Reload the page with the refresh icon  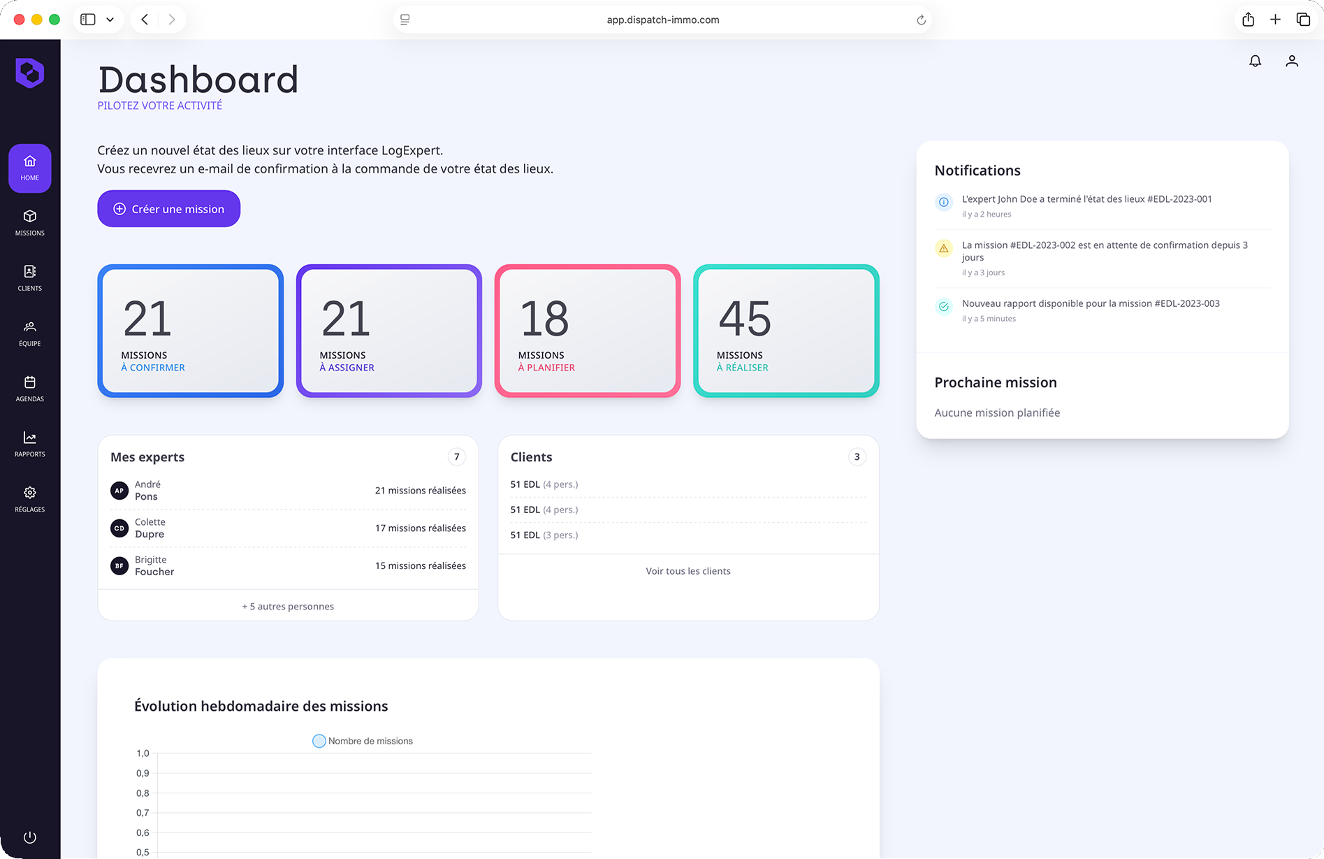[921, 20]
